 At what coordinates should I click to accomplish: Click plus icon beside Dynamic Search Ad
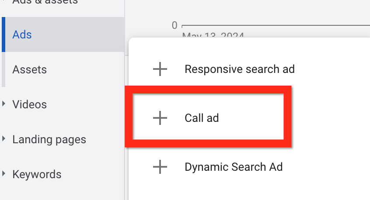tap(160, 167)
